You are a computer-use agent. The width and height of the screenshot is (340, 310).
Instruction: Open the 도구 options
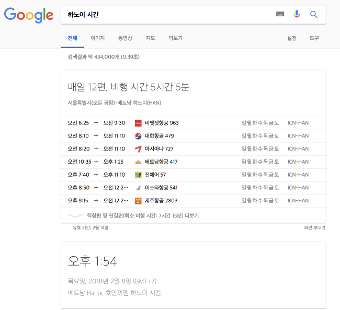tap(314, 38)
